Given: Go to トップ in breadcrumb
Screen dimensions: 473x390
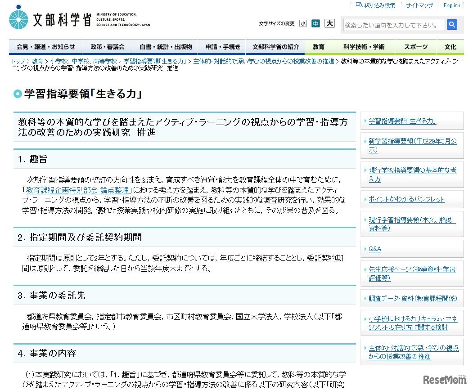Looking at the screenshot, I should coord(18,61).
